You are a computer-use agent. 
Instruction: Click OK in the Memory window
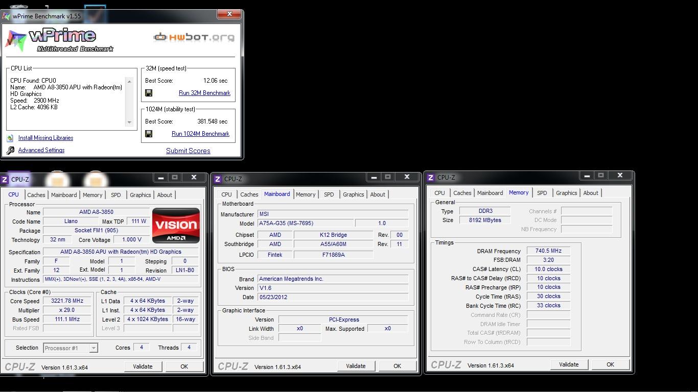(610, 364)
